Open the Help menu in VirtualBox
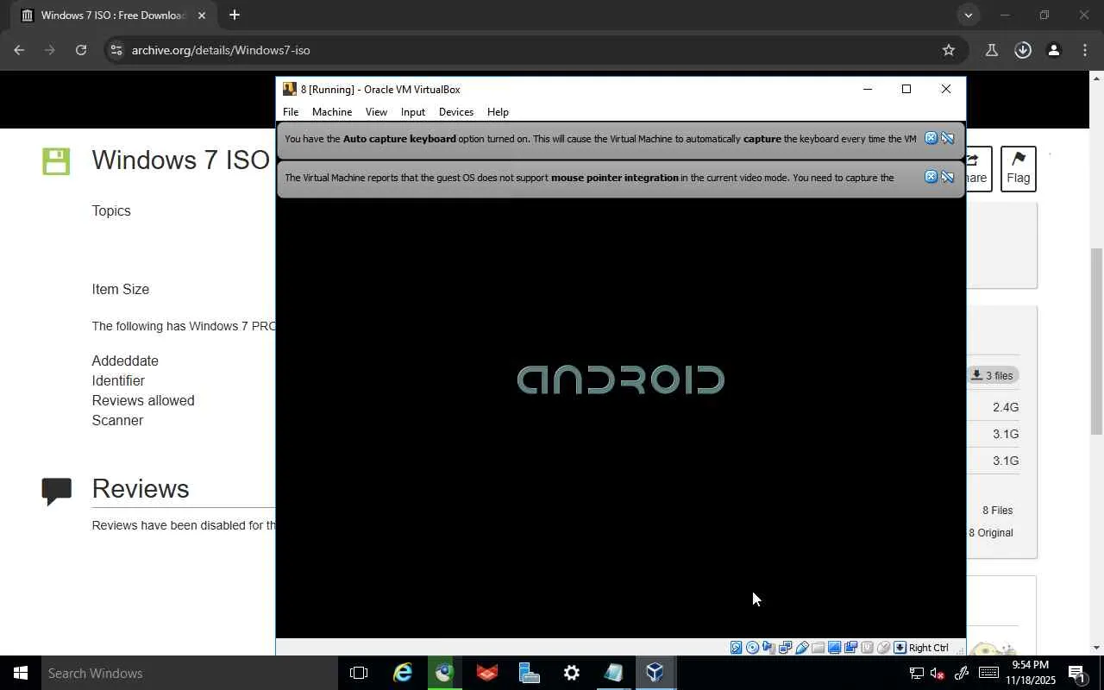The image size is (1104, 690). (498, 112)
